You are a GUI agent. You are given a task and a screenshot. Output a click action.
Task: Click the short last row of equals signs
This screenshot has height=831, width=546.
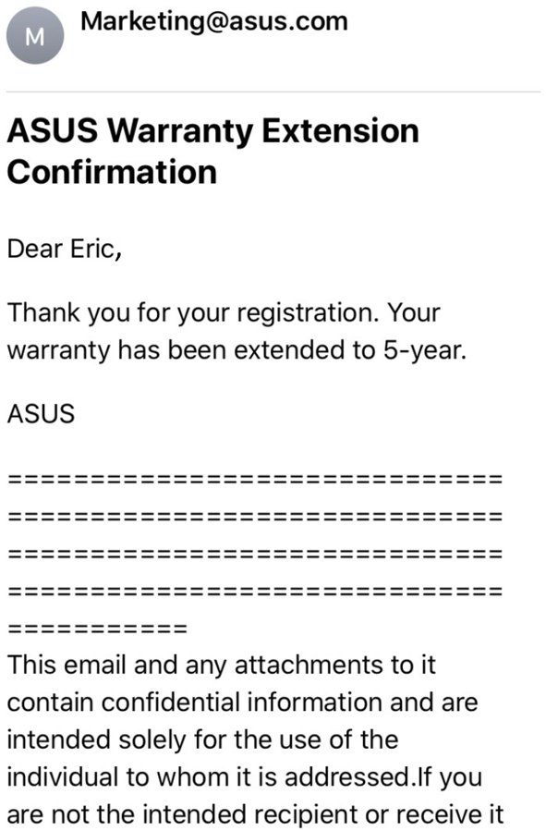pos(98,629)
